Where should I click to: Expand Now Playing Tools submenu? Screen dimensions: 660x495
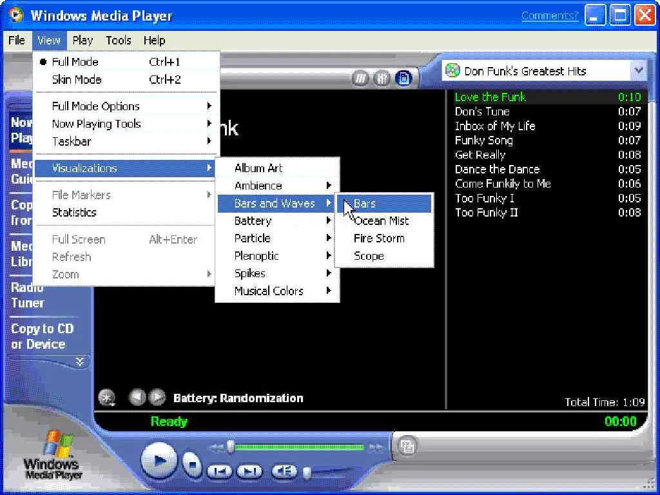click(126, 124)
